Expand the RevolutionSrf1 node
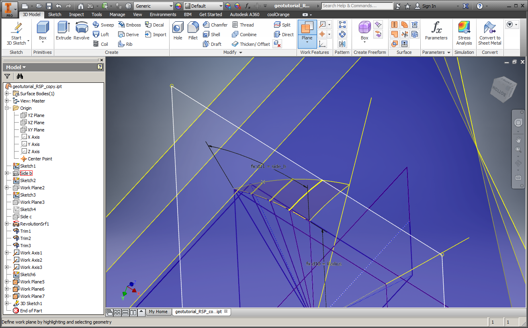This screenshot has height=328, width=528. [6, 224]
